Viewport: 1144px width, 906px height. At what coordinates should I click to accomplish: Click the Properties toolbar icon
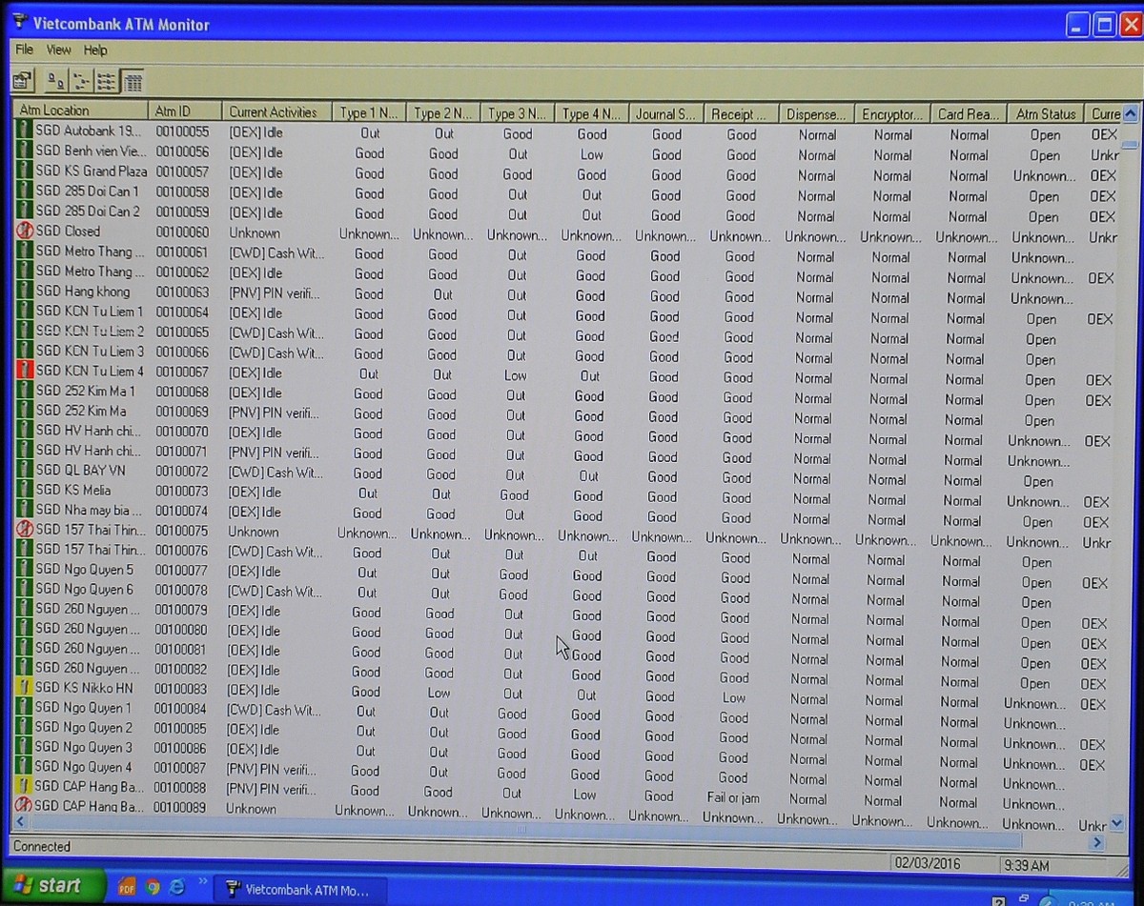click(x=21, y=81)
